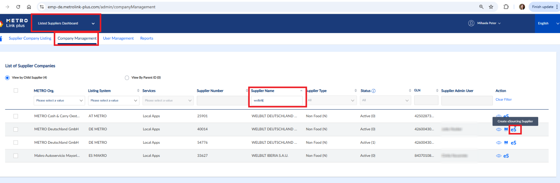Click the Supplier Number filter input
Viewport: 560px width, 183px height.
pyautogui.click(x=222, y=101)
